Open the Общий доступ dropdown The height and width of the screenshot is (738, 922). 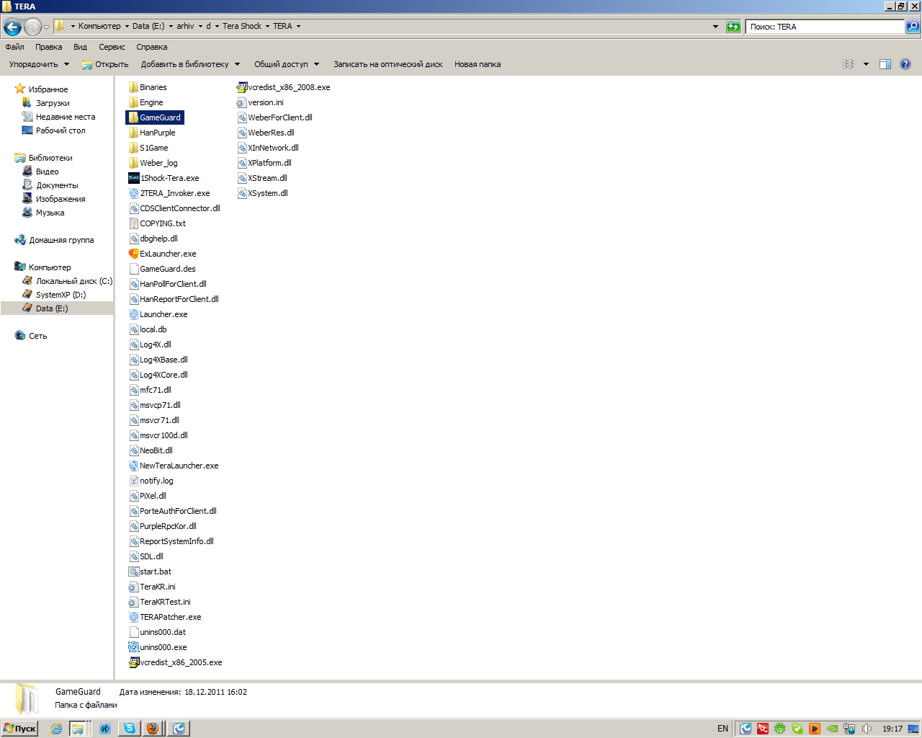pos(287,64)
